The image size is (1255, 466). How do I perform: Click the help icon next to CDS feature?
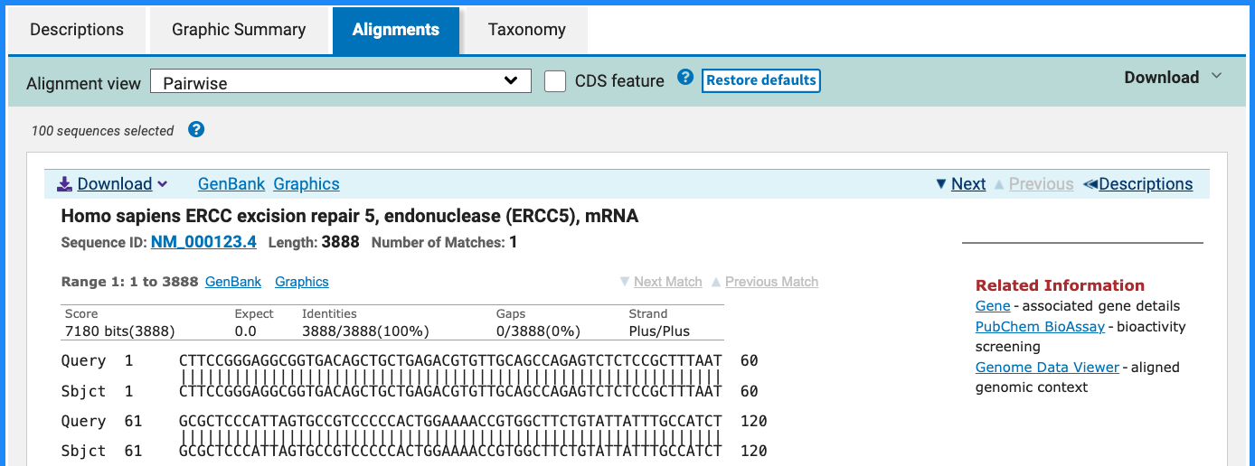click(x=685, y=78)
